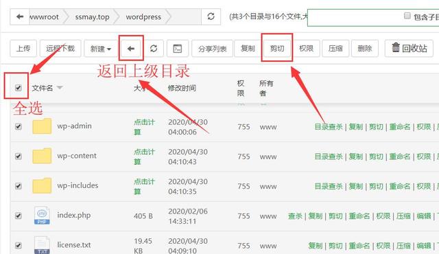
Task: Enable the 包含子目录 checkbox
Action: (x=407, y=16)
